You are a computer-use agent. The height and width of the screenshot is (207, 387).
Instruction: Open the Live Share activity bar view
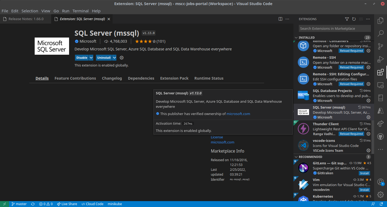380,124
